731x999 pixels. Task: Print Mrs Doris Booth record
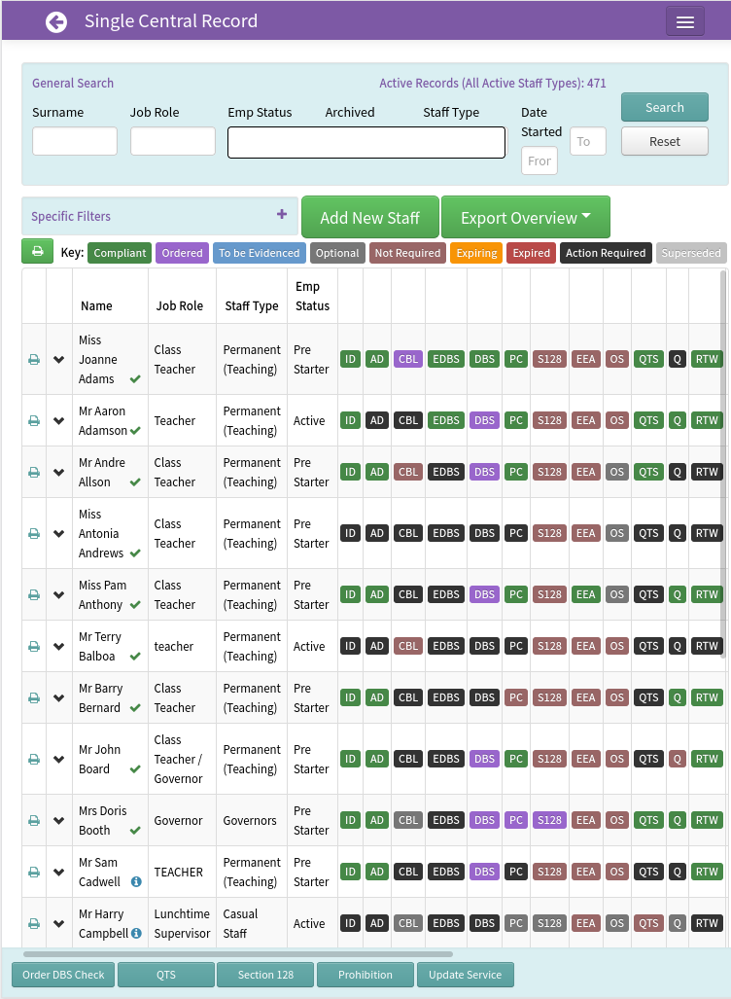(x=34, y=821)
